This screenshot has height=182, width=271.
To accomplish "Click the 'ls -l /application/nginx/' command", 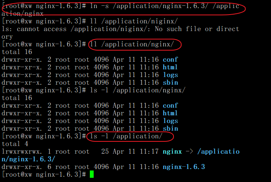I will tap(137, 90).
